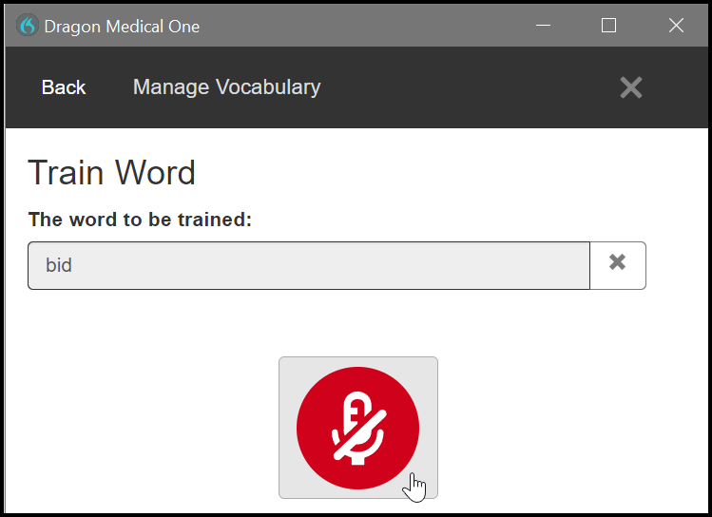Open the Manage Vocabulary header item
712x517 pixels.
pos(226,87)
